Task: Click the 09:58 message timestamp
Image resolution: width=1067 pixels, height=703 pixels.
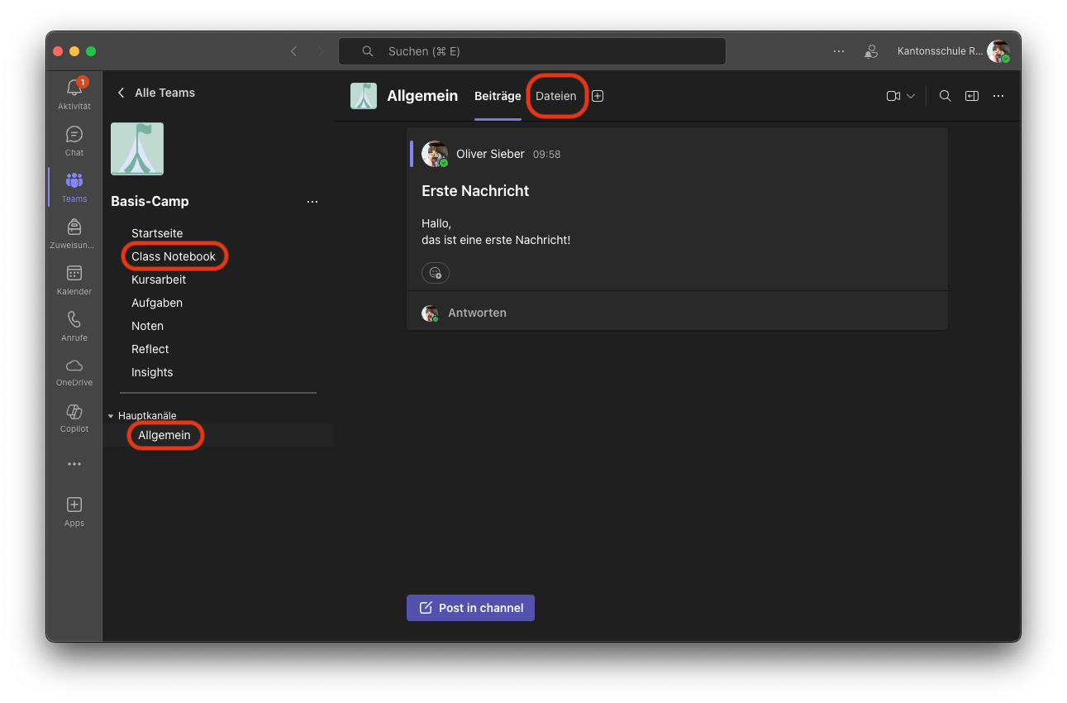Action: point(546,155)
